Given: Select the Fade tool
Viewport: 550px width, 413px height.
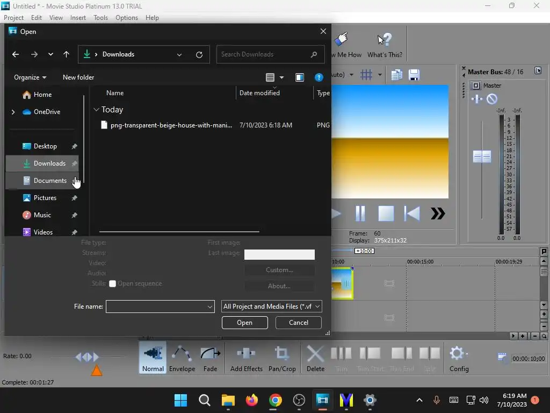Looking at the screenshot, I should point(210,358).
